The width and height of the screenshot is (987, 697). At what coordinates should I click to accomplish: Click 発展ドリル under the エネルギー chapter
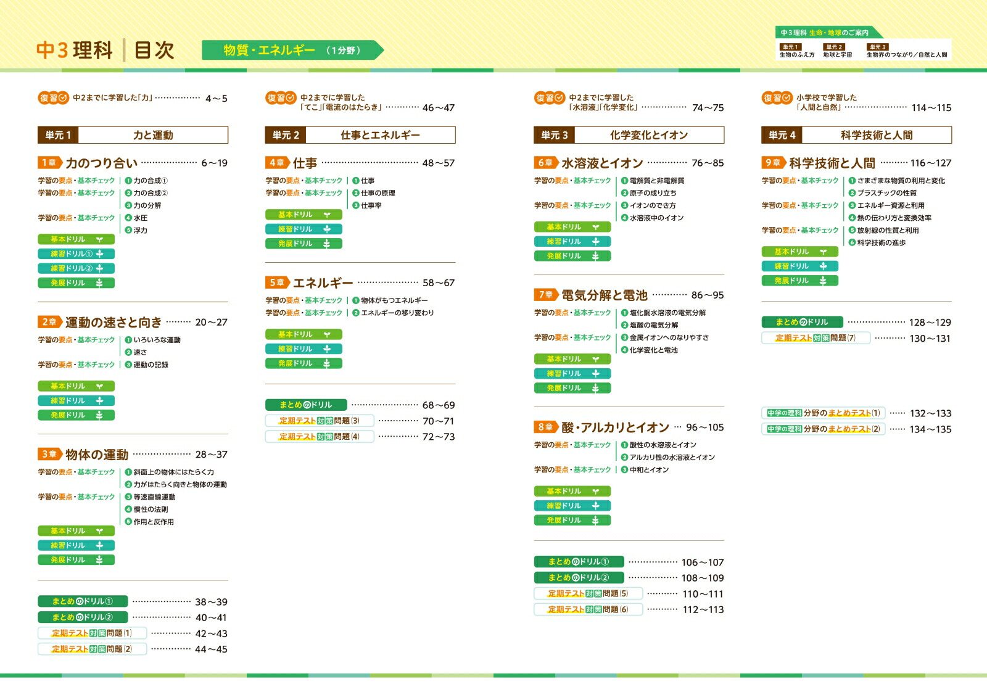point(304,363)
